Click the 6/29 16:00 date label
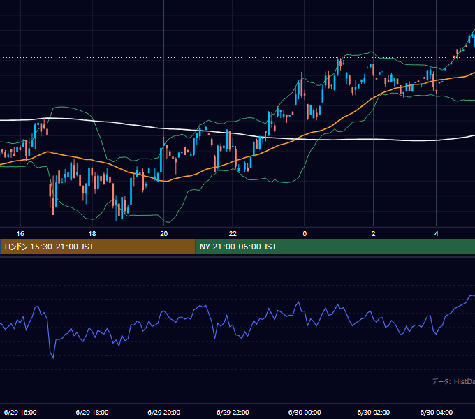This screenshot has height=419, width=475. 20,412
